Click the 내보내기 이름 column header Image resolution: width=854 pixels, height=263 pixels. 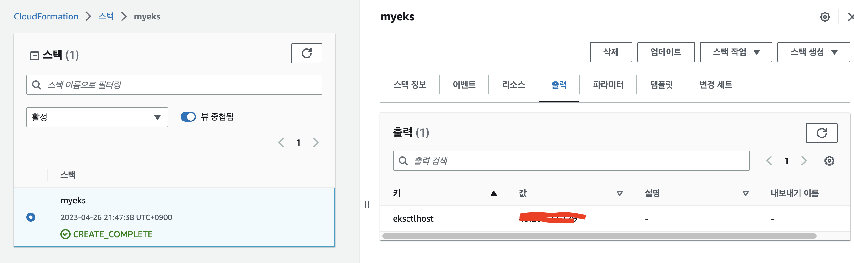(795, 193)
